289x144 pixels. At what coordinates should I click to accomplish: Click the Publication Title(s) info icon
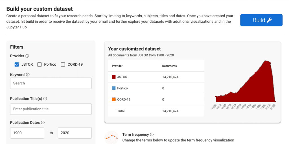click(x=45, y=99)
